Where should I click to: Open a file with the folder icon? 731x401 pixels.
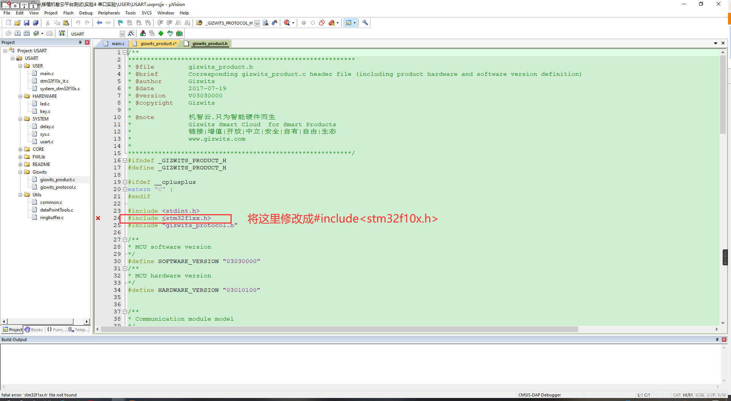click(x=17, y=23)
